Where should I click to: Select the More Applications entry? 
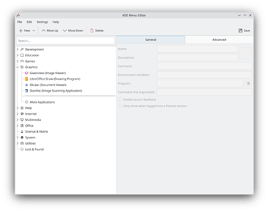42,102
